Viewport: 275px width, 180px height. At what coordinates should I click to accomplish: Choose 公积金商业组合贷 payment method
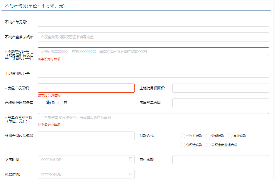208,145
